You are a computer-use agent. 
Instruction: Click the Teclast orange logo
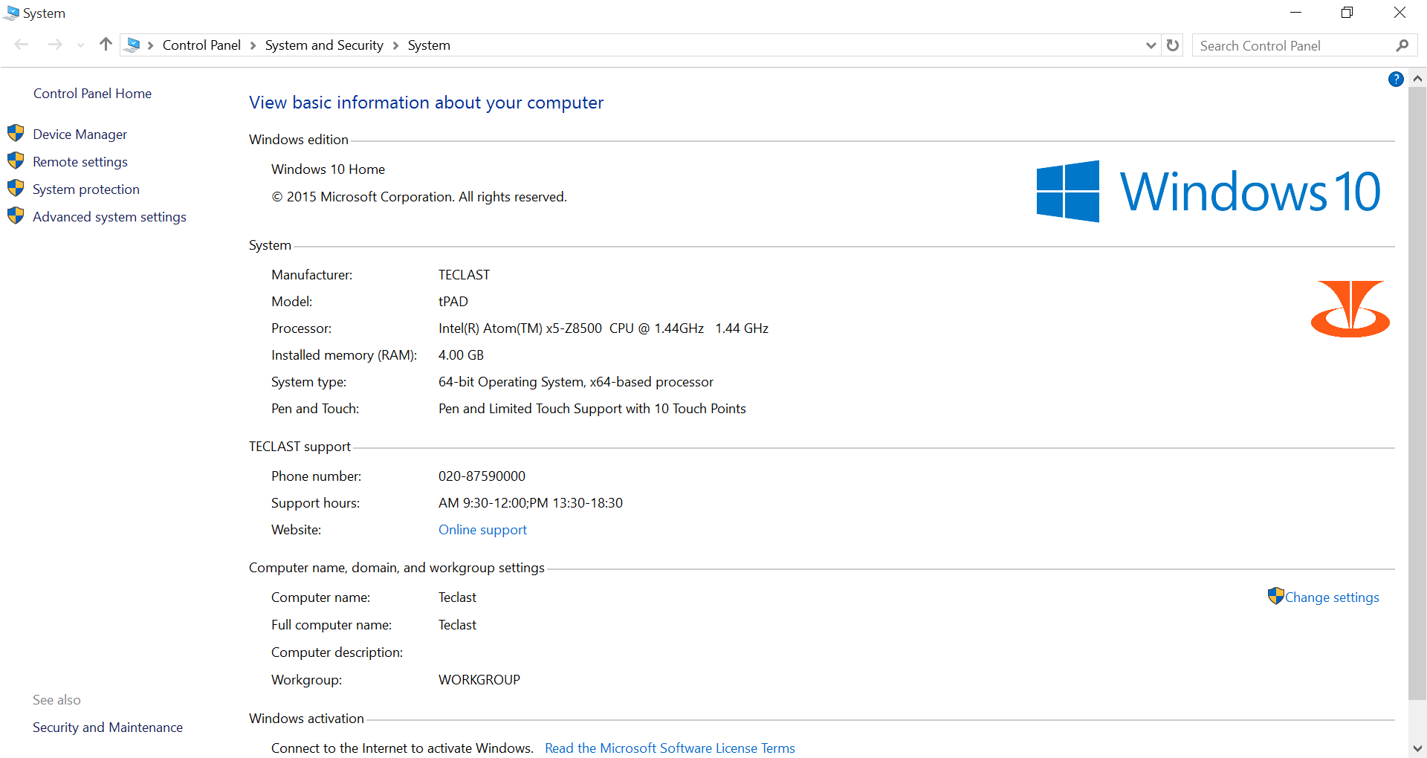coord(1350,308)
